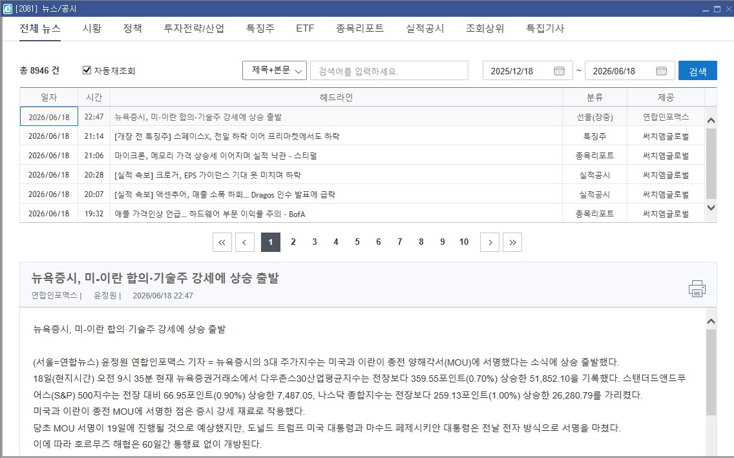
Task: Go to page 9
Action: click(443, 242)
